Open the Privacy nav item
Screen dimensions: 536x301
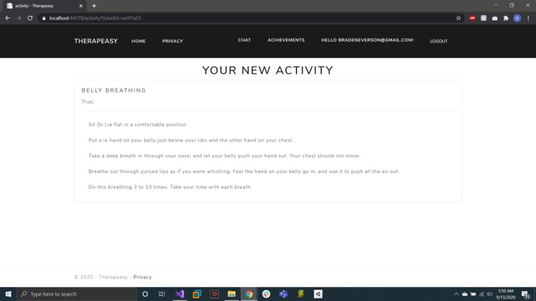pos(173,41)
